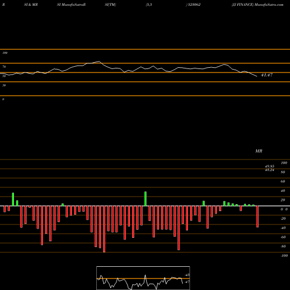Click the -40 label on MR axis

point(283,228)
